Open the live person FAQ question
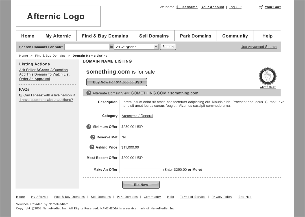Viewport: 305px width, 217px height. coord(47,98)
